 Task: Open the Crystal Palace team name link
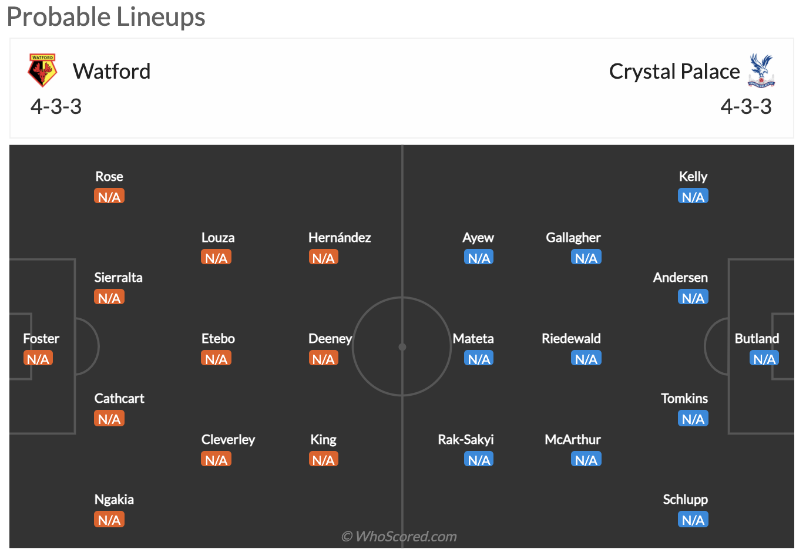tap(674, 71)
